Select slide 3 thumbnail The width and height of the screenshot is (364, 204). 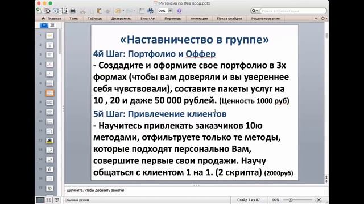click(x=49, y=54)
